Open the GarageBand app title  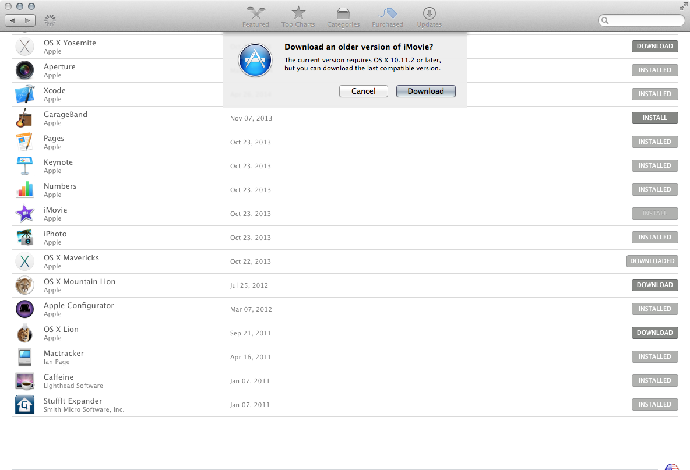pos(66,114)
